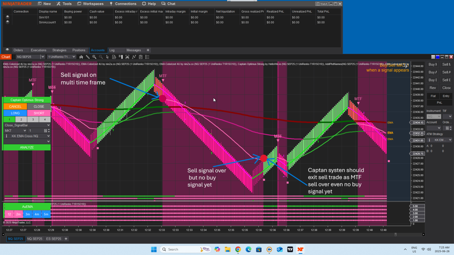Click the Rev button in Chart Trader
The height and width of the screenshot is (255, 454).
tap(433, 88)
